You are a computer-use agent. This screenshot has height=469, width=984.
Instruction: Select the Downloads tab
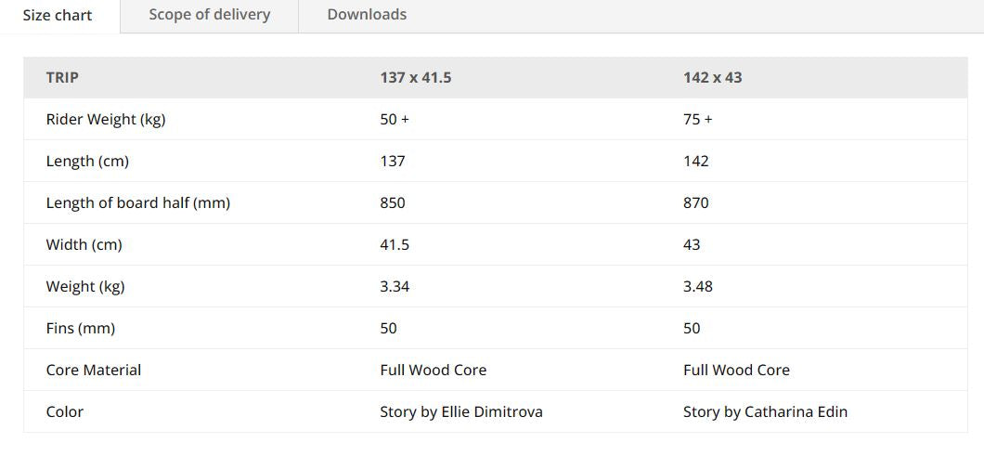pyautogui.click(x=367, y=15)
